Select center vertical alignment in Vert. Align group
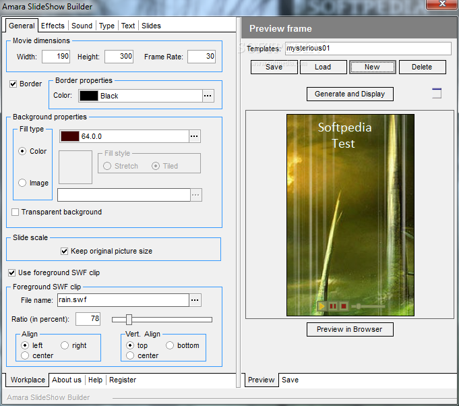Image resolution: width=459 pixels, height=406 pixels. point(130,355)
